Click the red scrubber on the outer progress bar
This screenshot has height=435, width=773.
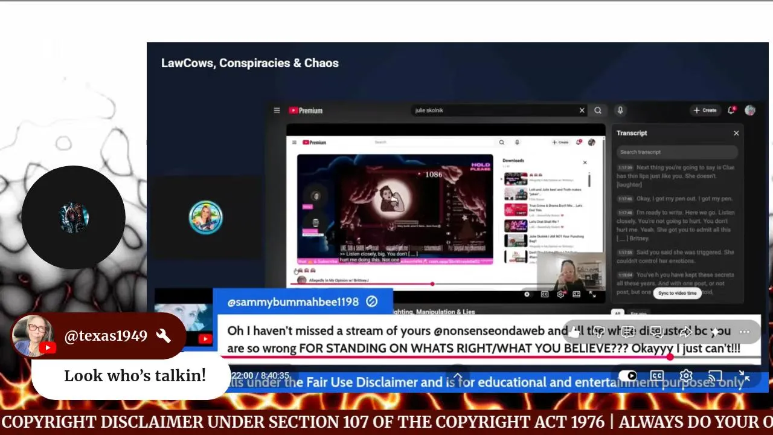670,357
